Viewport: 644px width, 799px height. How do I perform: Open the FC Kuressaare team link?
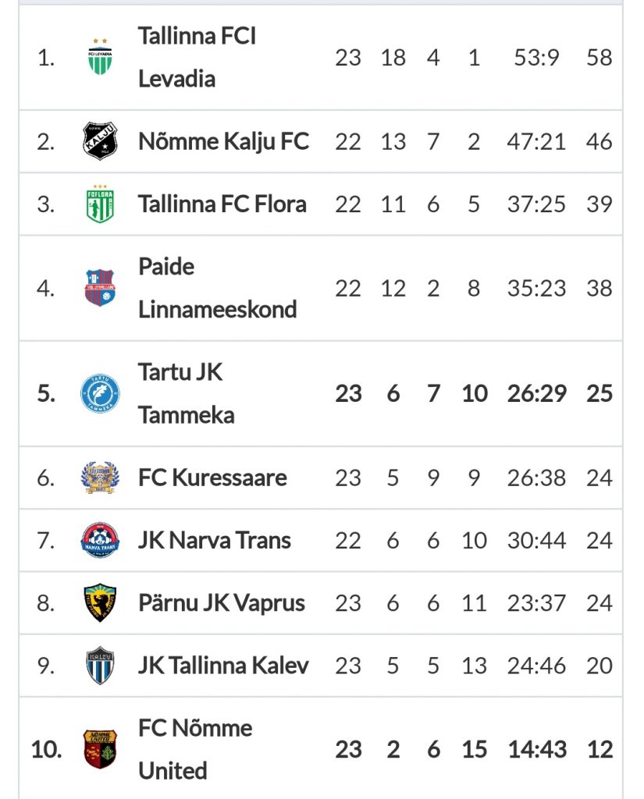[212, 478]
